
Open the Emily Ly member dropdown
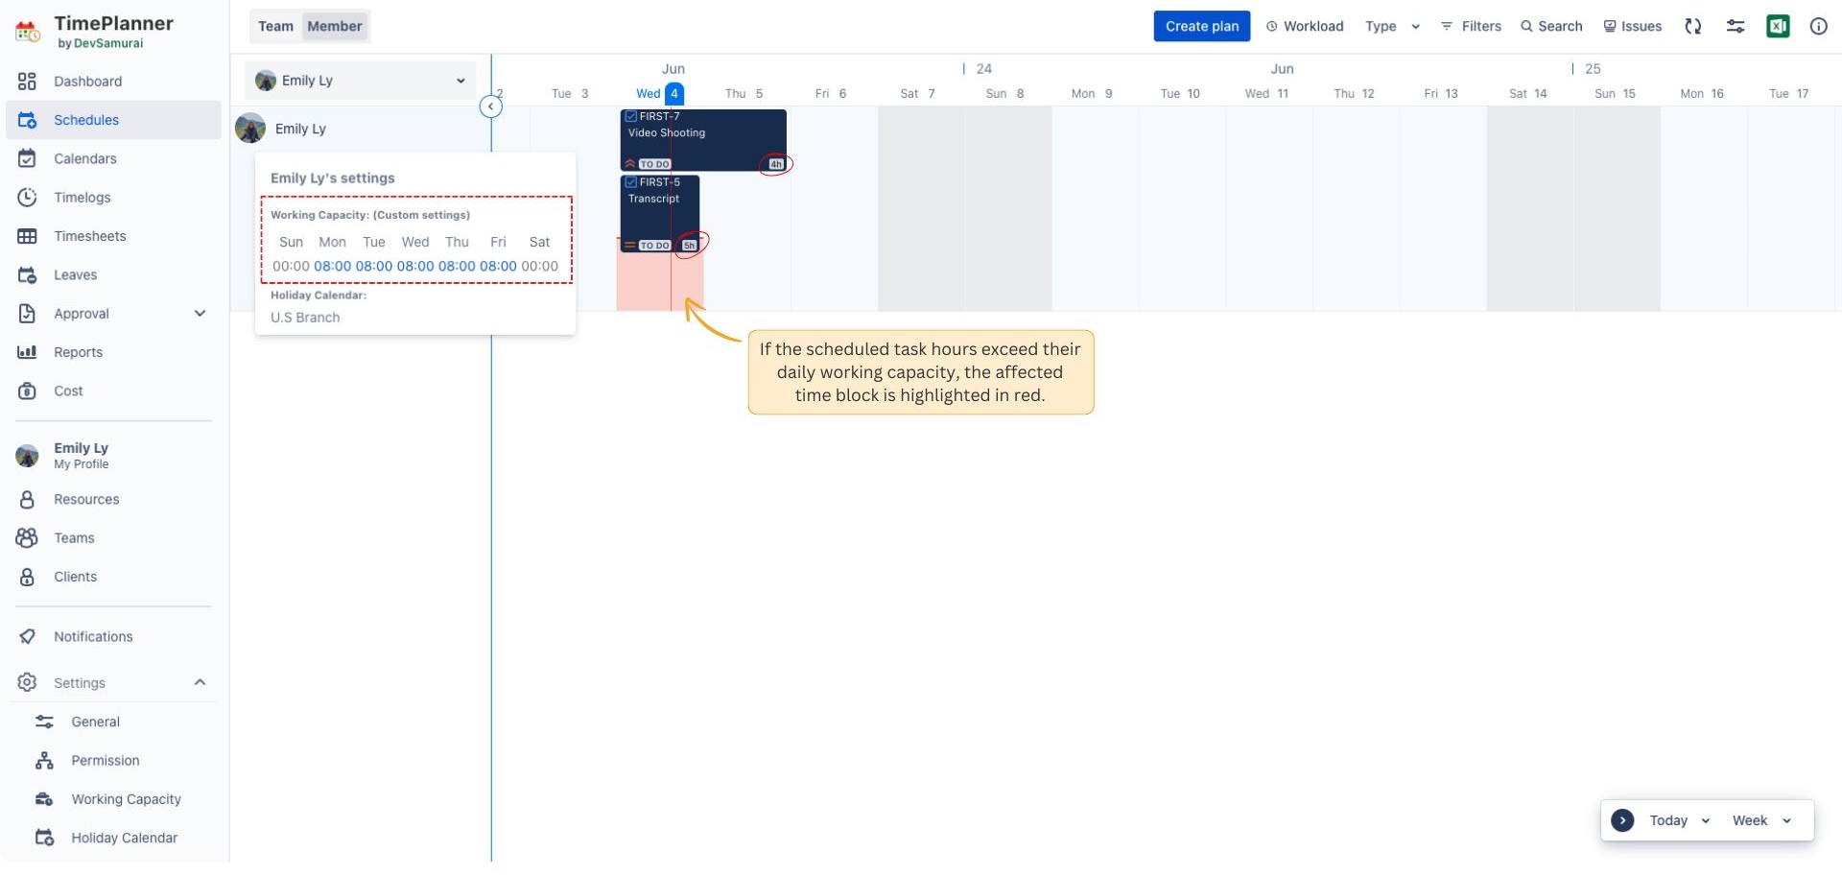click(x=360, y=81)
